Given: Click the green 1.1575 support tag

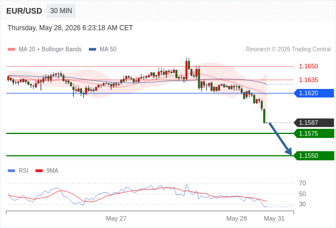Looking at the screenshot, I should [314, 133].
